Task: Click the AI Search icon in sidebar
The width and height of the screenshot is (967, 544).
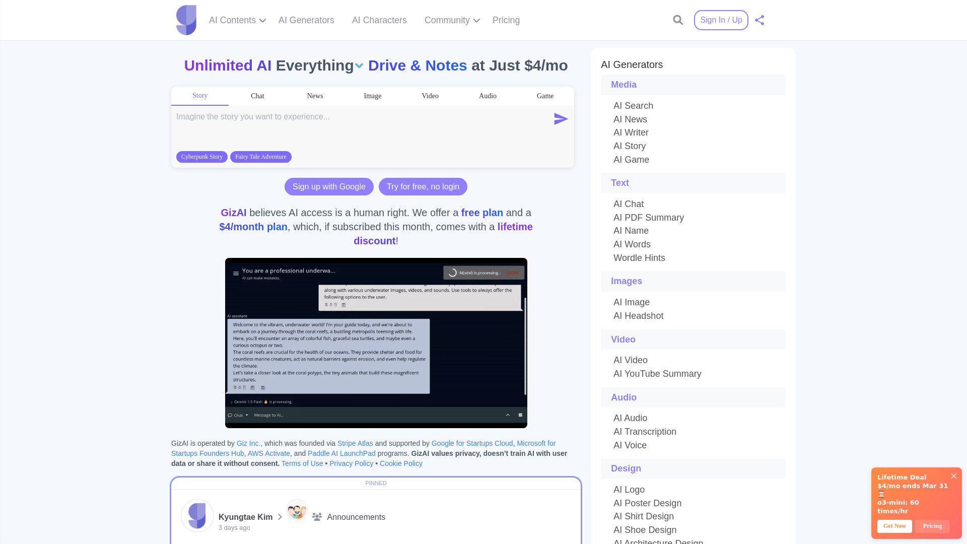Action: click(633, 105)
